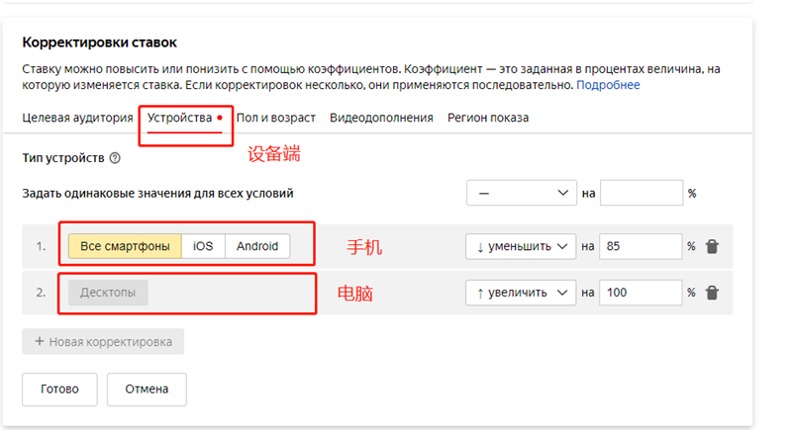Select the Android device option
Screen dimensions: 792x430
[257, 246]
